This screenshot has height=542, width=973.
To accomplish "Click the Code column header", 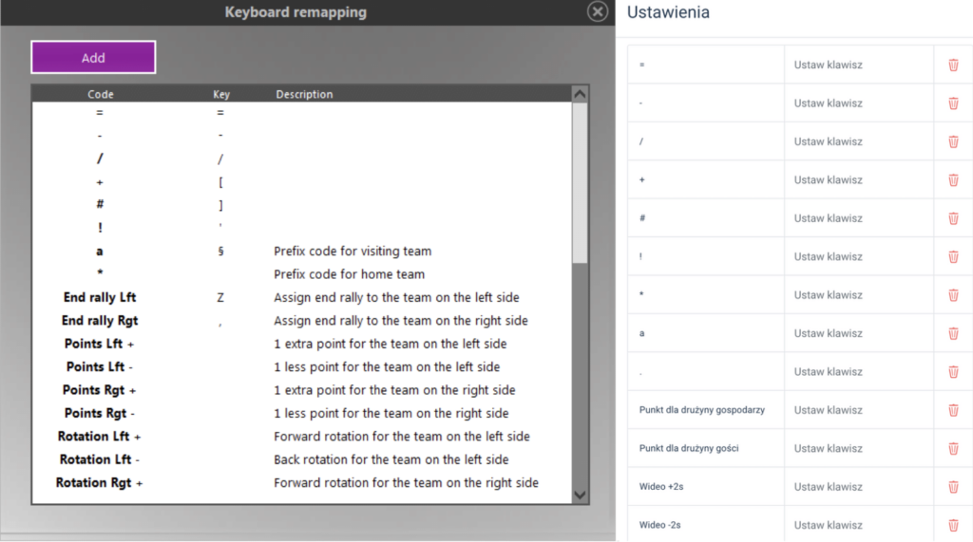I will point(101,94).
